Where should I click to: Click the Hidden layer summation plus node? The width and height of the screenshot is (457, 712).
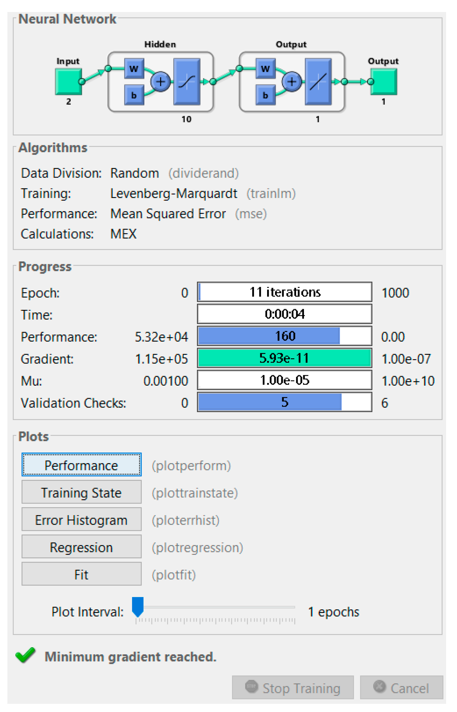[x=160, y=81]
